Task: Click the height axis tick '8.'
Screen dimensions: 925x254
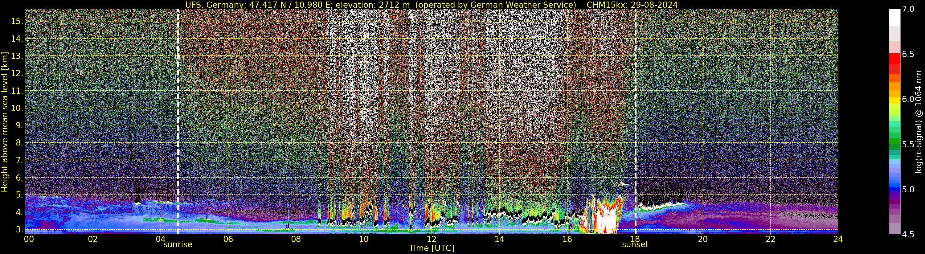Action: tap(19, 143)
